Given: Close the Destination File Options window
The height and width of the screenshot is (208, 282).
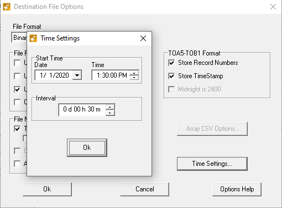Looking at the screenshot, I should point(273,7).
